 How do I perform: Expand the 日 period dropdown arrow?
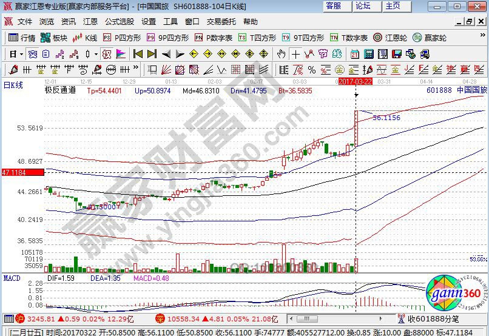point(21,53)
